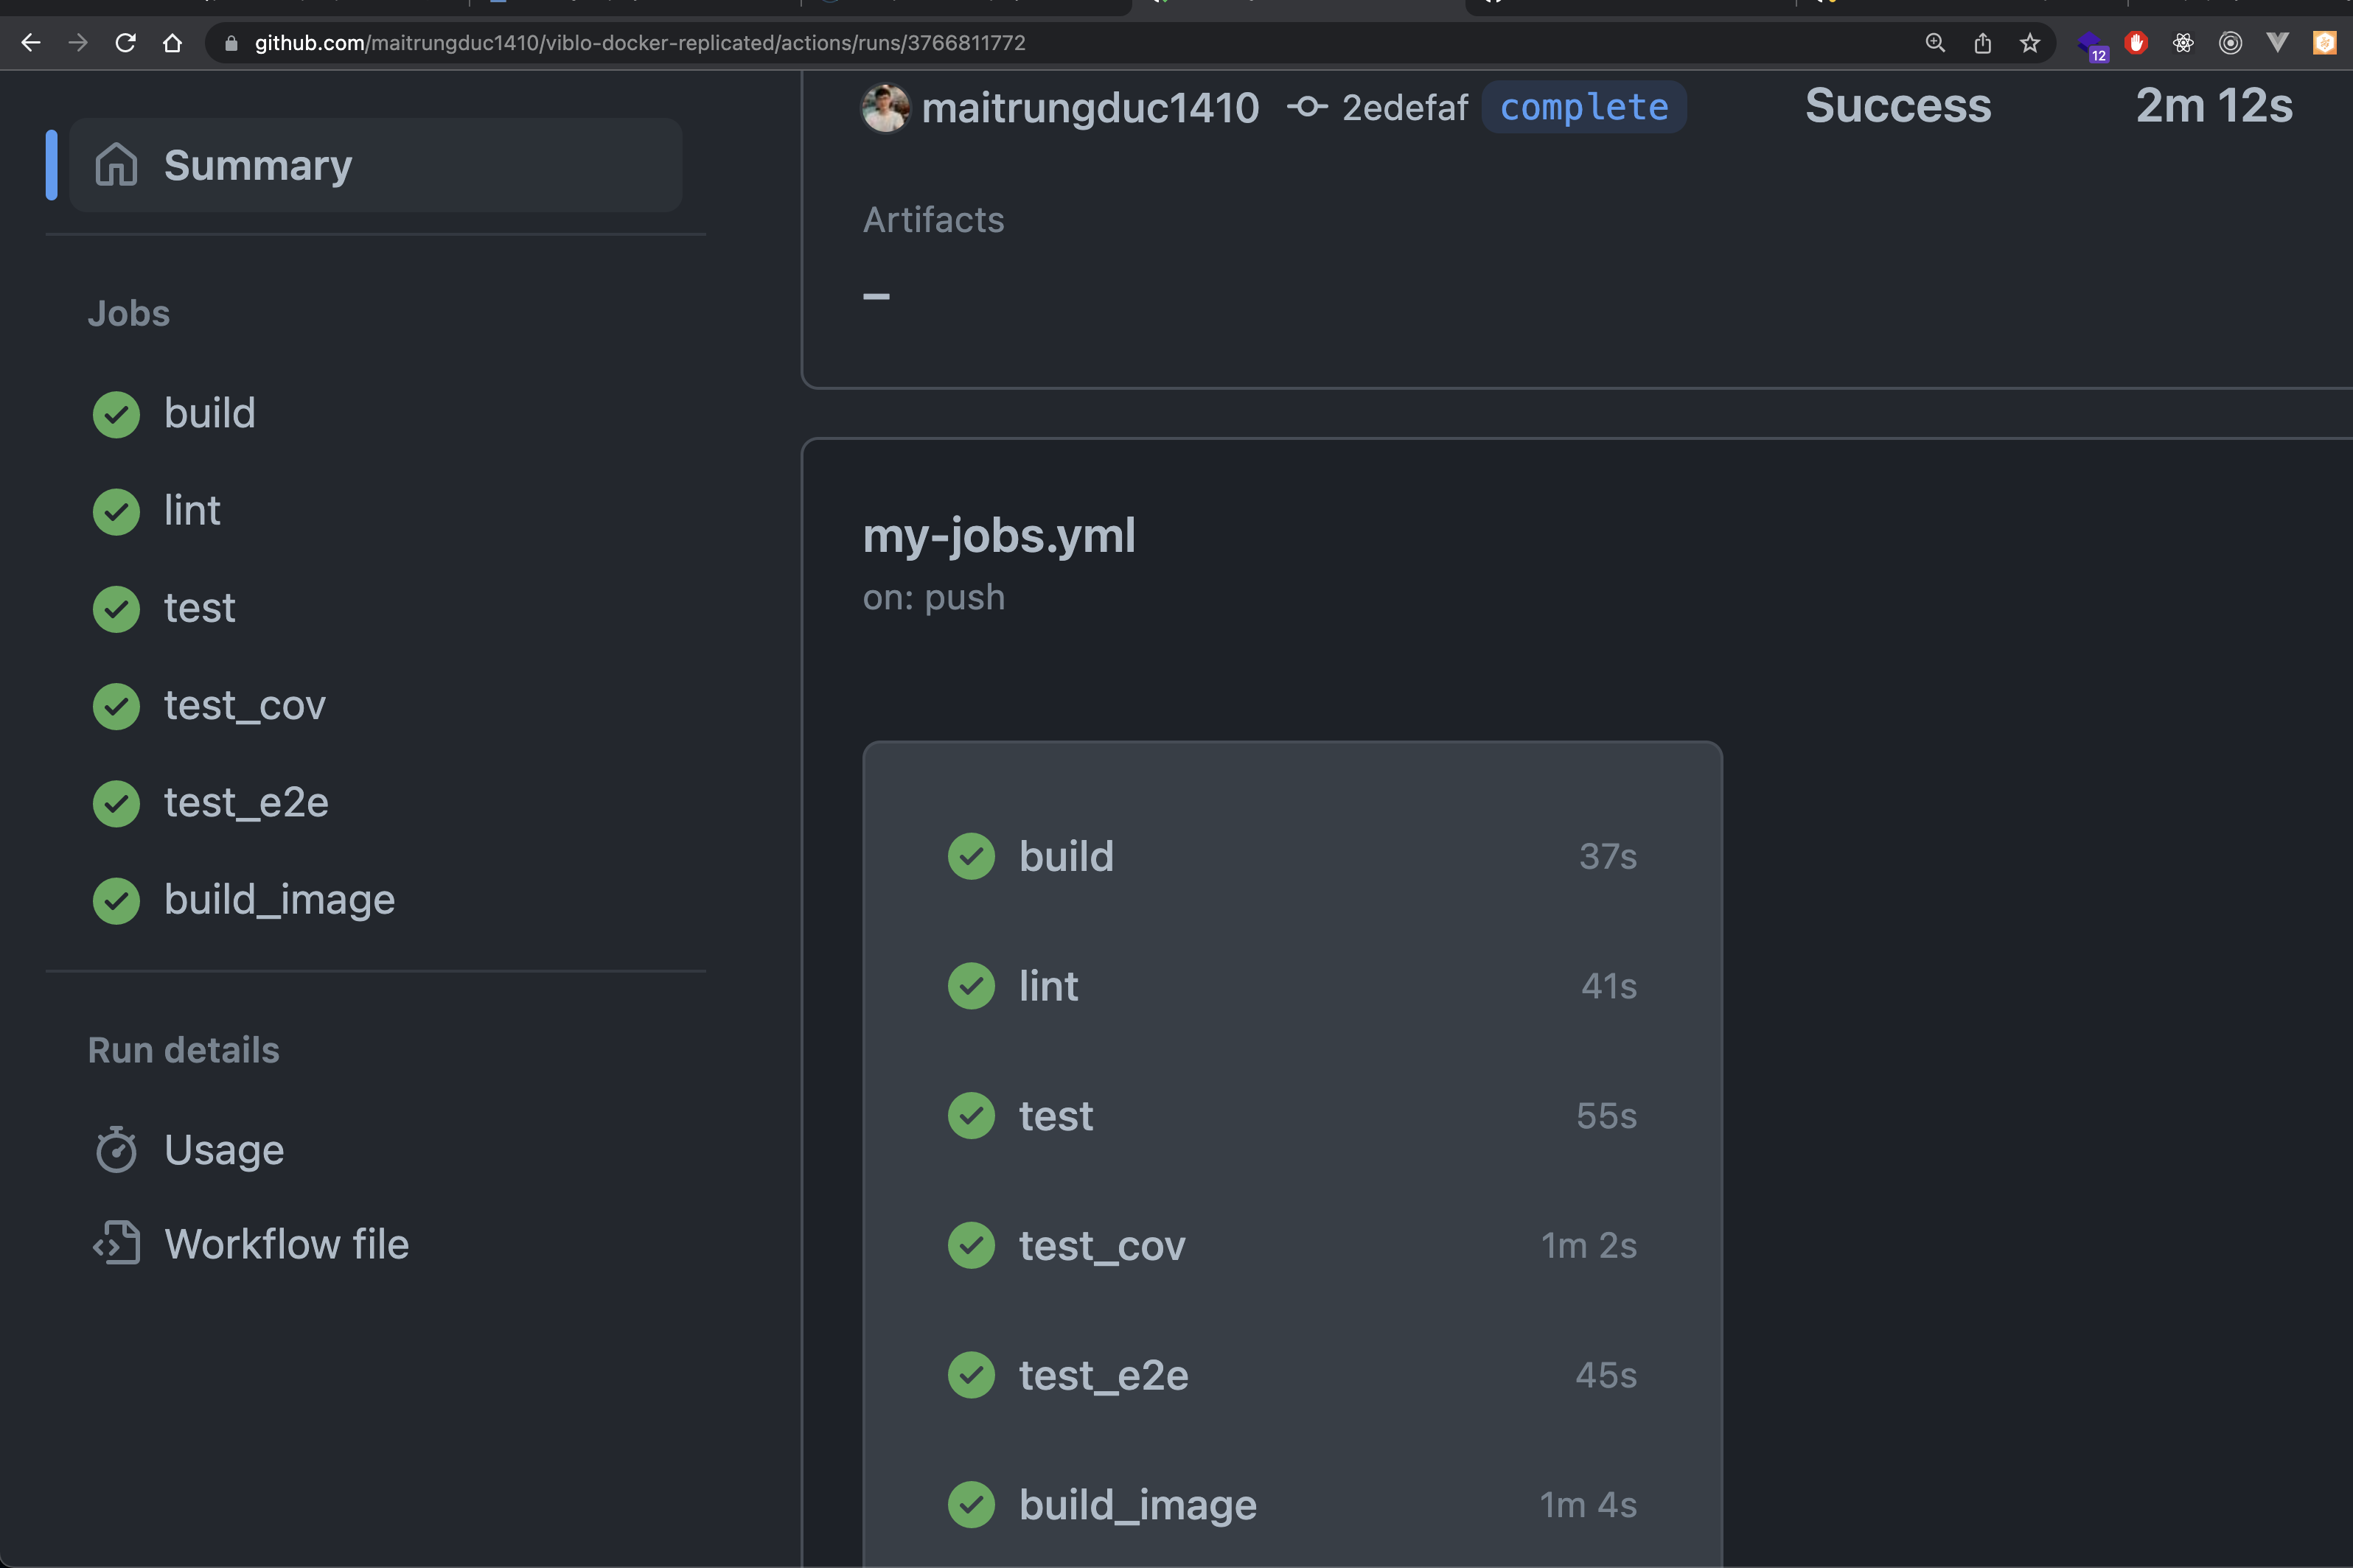
Task: Open the lint job card showing 41s
Action: click(1291, 986)
